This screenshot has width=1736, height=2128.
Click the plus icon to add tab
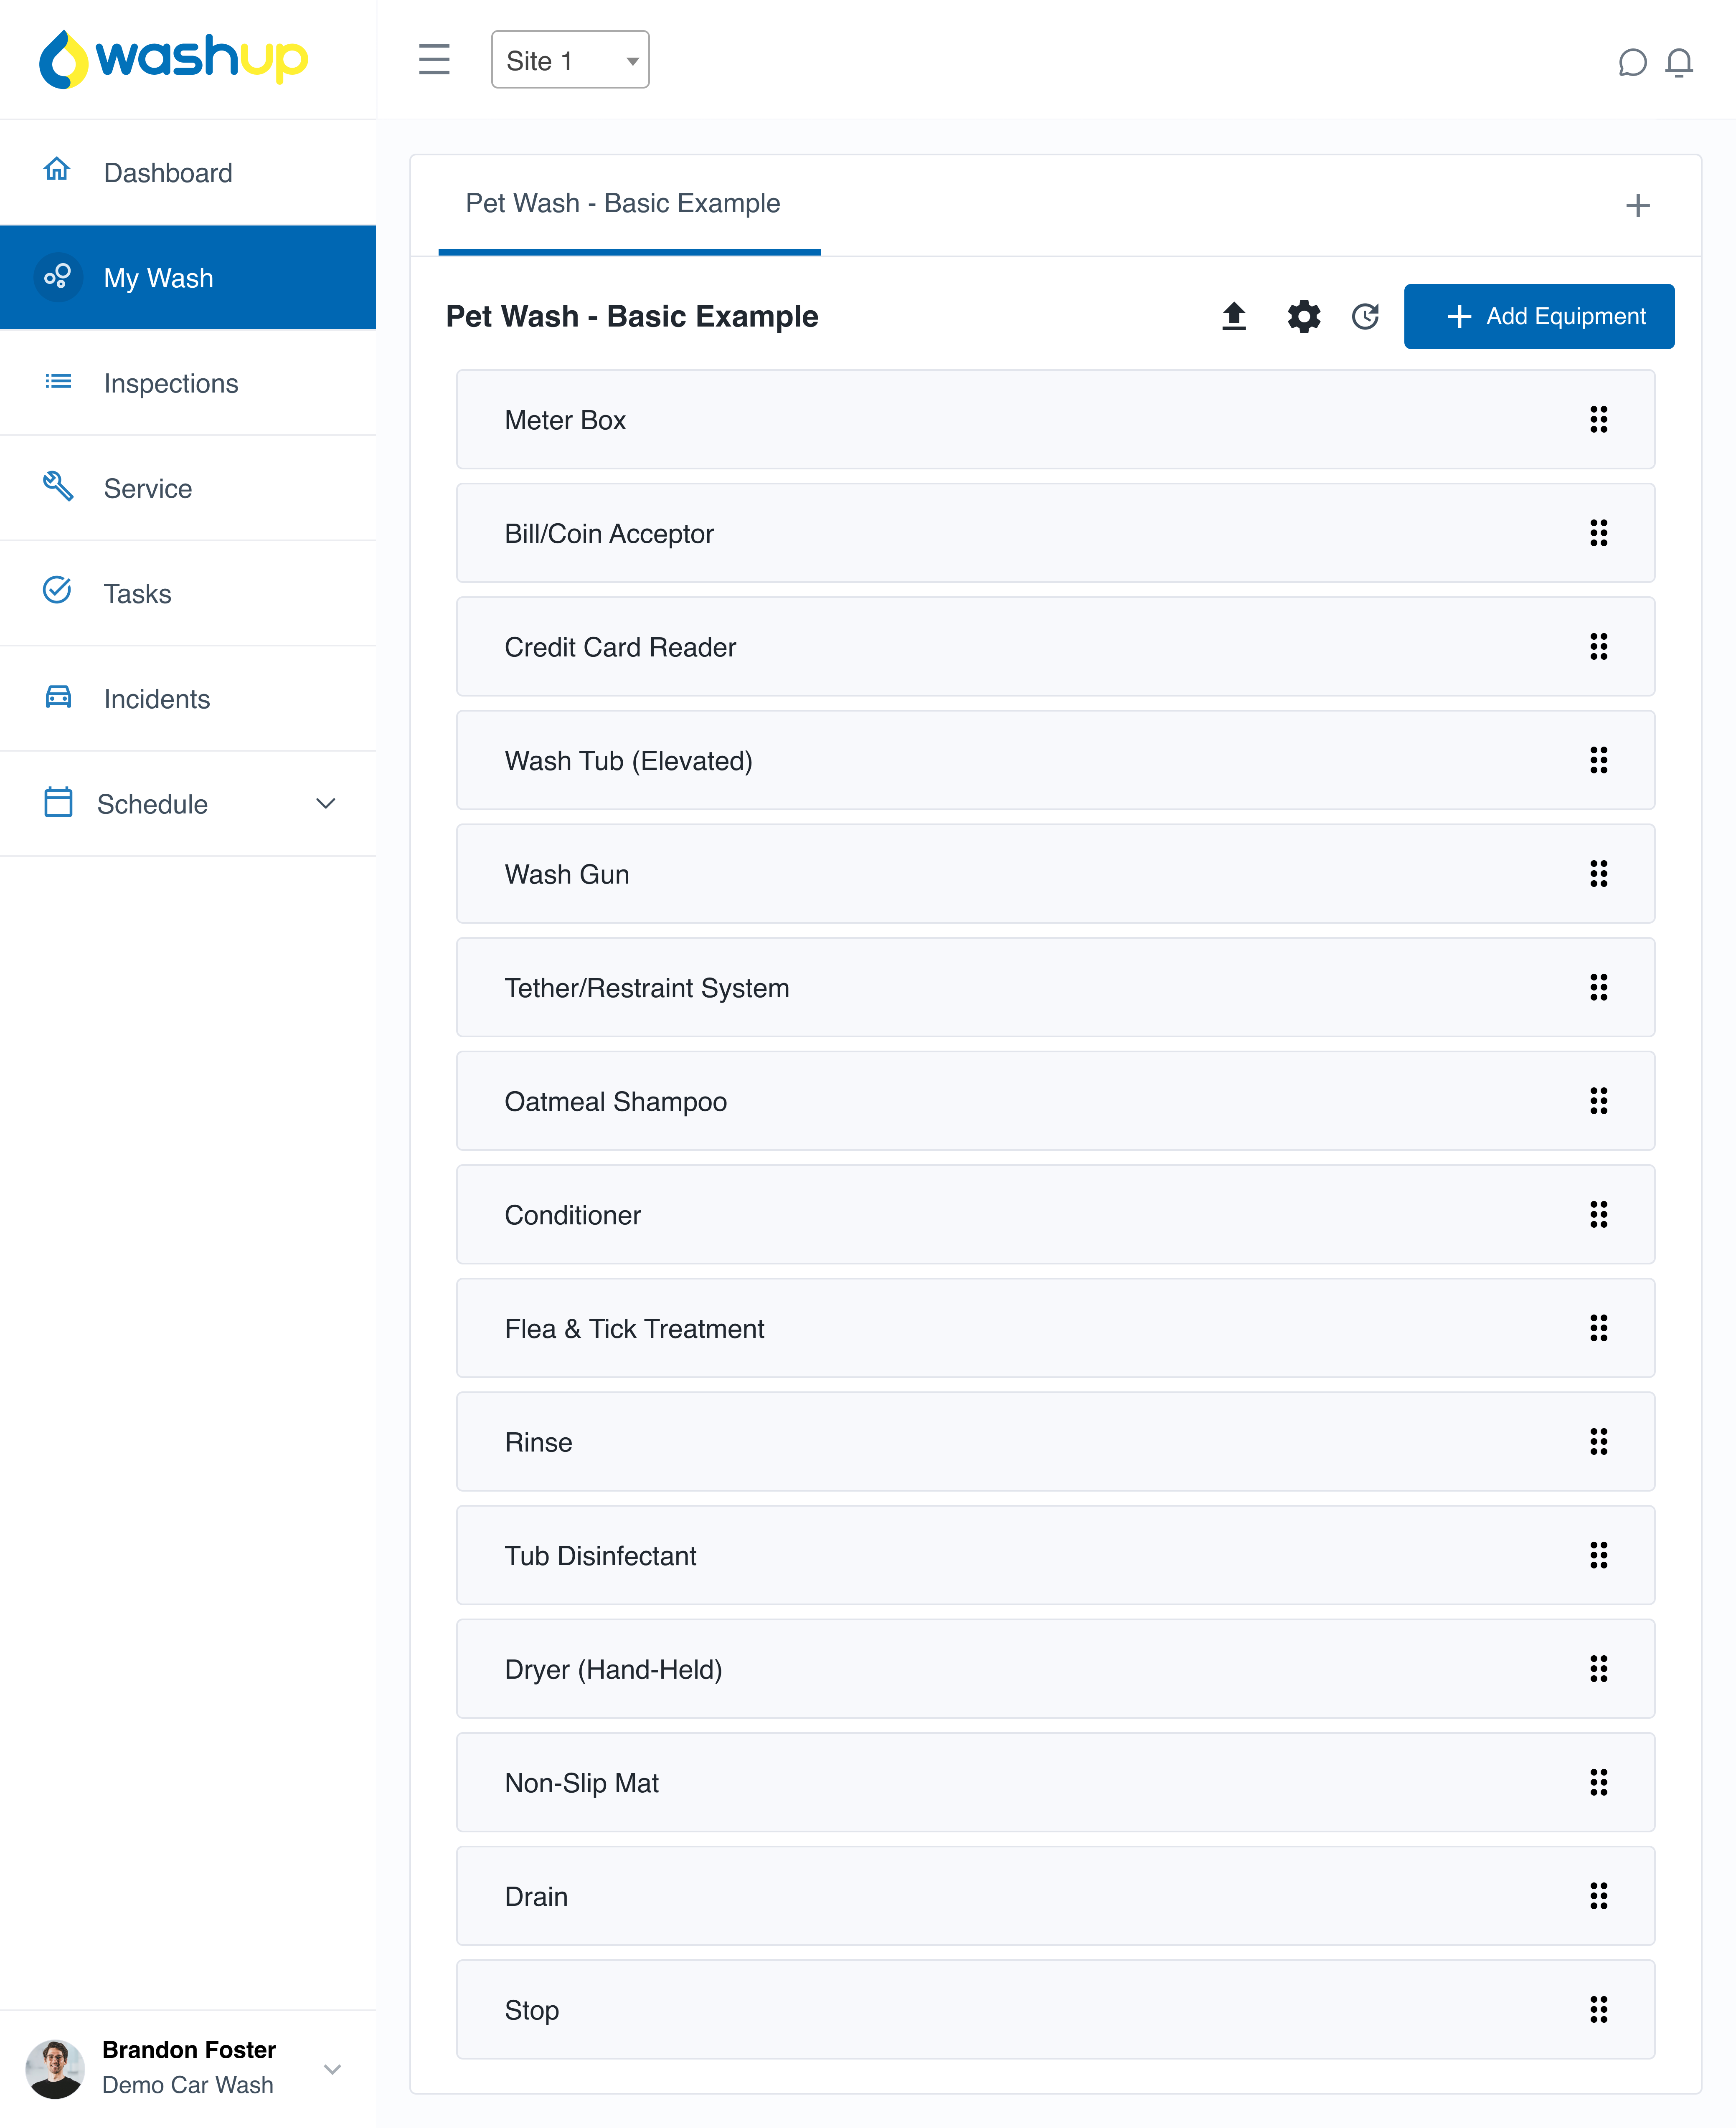pos(1637,206)
